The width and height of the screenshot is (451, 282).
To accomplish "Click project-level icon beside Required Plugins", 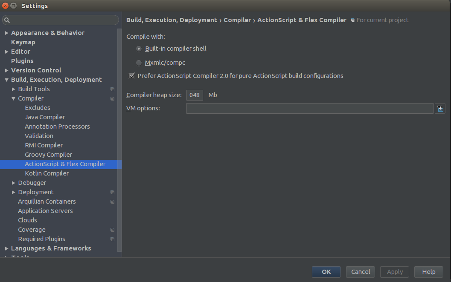I will [113, 239].
